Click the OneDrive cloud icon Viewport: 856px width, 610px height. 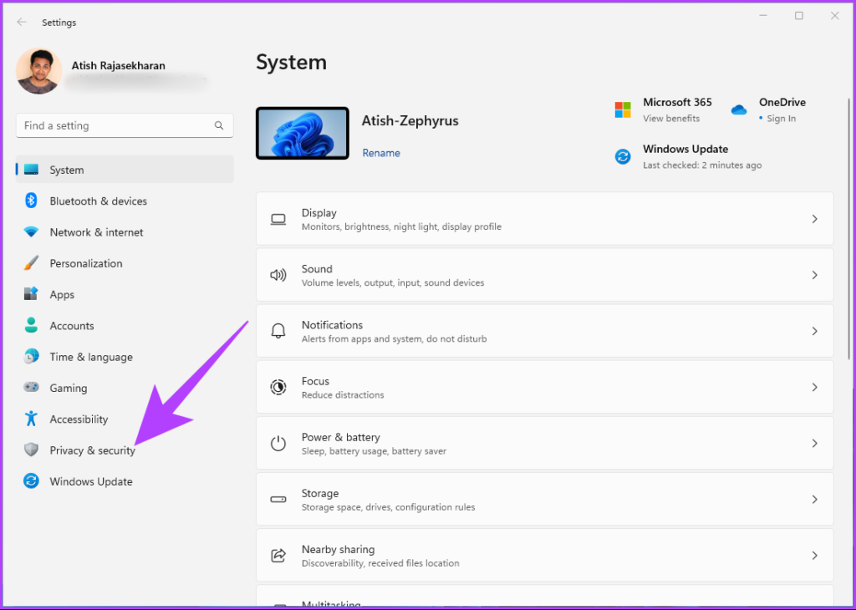pyautogui.click(x=738, y=109)
